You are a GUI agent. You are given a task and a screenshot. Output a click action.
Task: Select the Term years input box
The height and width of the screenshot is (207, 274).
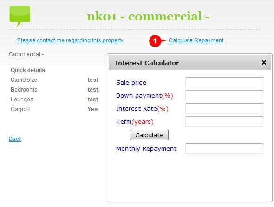[x=224, y=121]
